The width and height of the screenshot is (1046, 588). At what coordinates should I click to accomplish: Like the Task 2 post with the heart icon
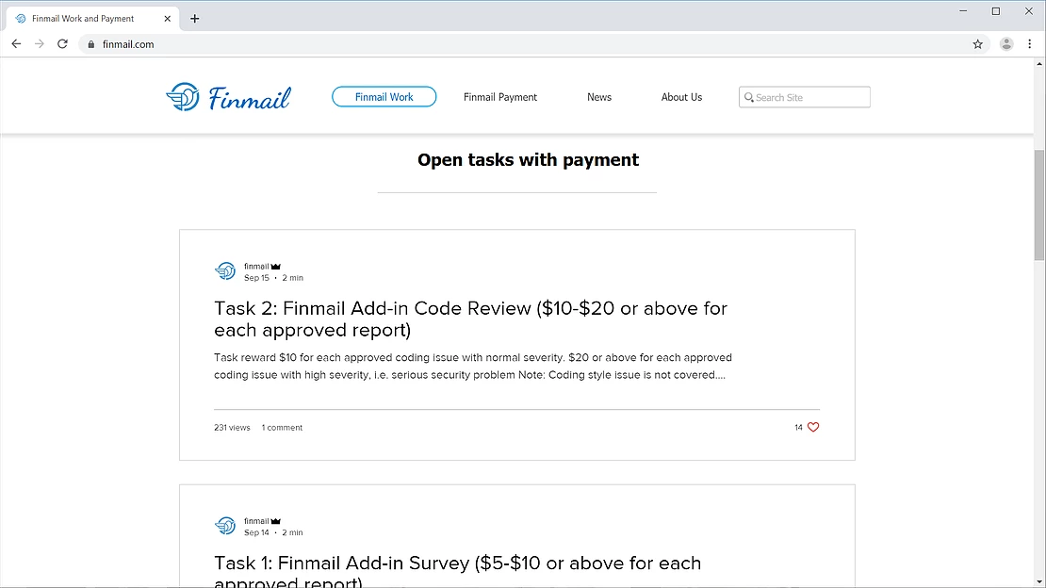[x=812, y=427]
